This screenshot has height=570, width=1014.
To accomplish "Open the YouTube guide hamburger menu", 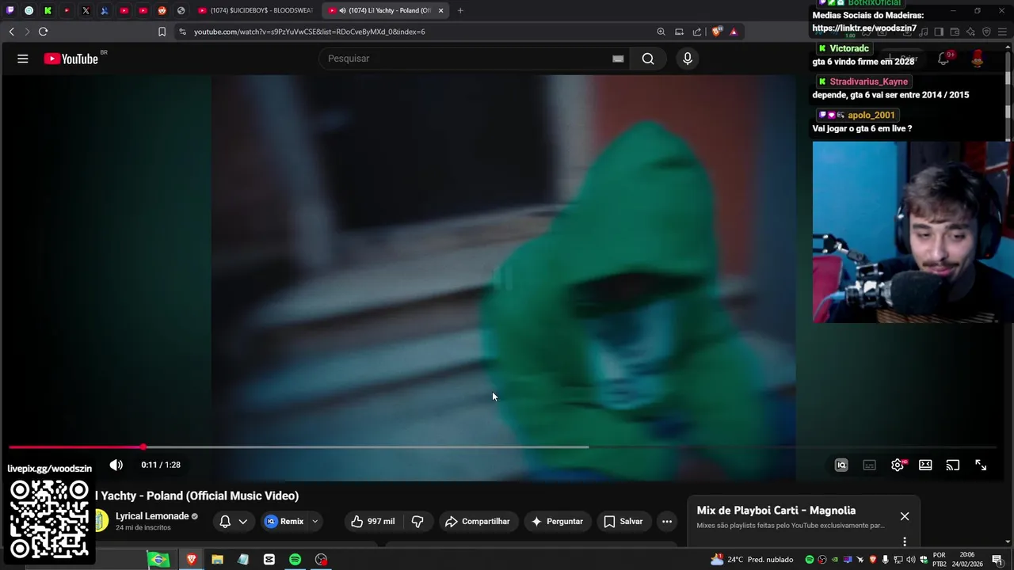I will point(23,59).
